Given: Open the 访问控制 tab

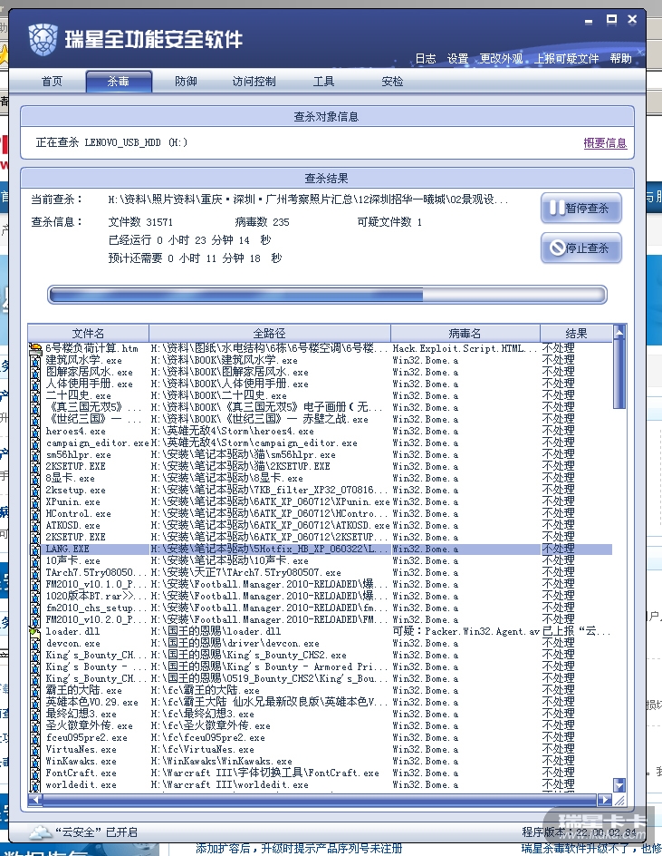Looking at the screenshot, I should coord(254,82).
